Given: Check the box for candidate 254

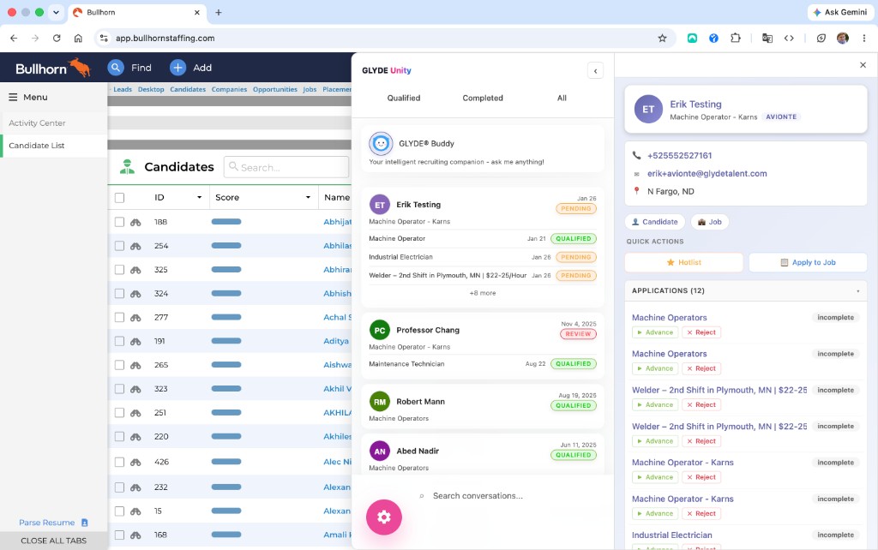Looking at the screenshot, I should click(119, 246).
